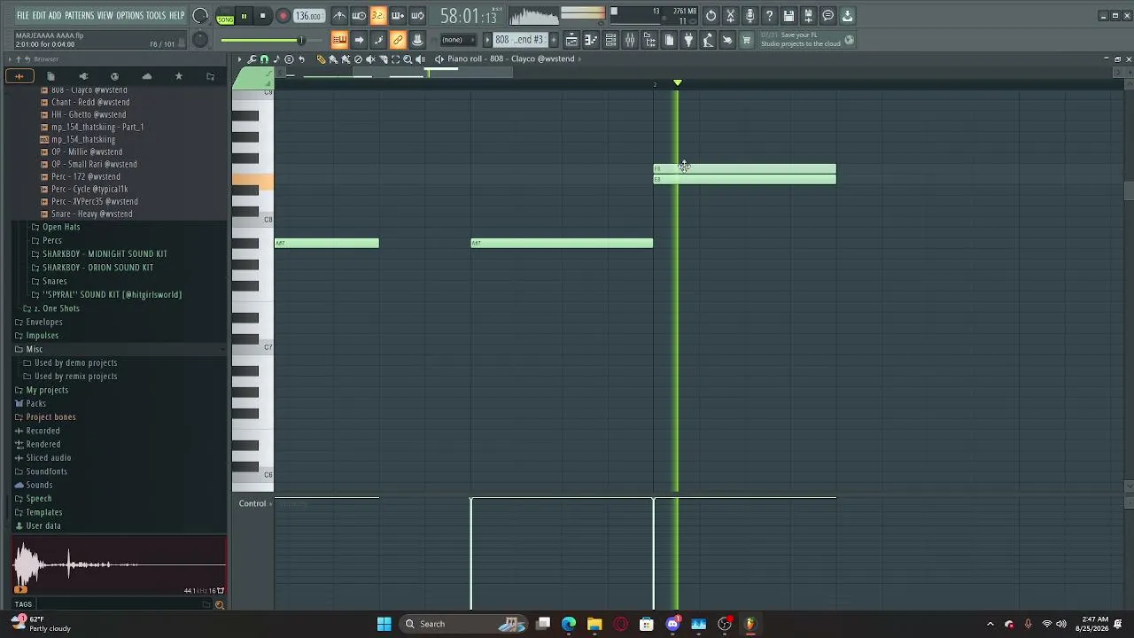Click the browser search magnifier icon
This screenshot has width=1134, height=638.
click(x=220, y=605)
